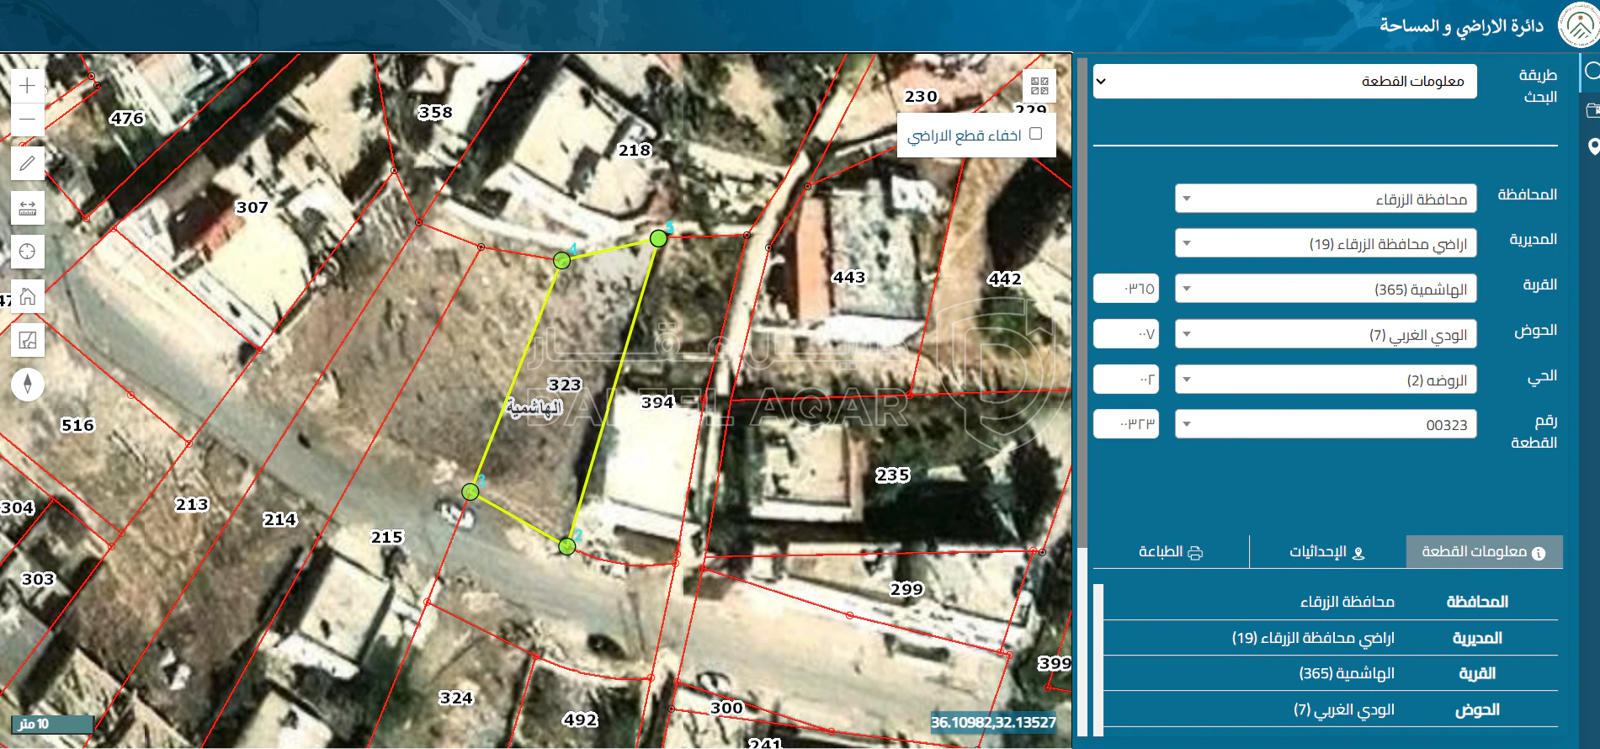Open the المحافظة governorate dropdown
Image resolution: width=1600 pixels, height=749 pixels.
pyautogui.click(x=1326, y=199)
